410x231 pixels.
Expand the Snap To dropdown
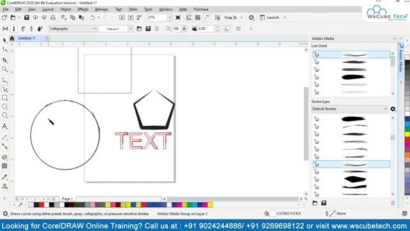click(242, 17)
